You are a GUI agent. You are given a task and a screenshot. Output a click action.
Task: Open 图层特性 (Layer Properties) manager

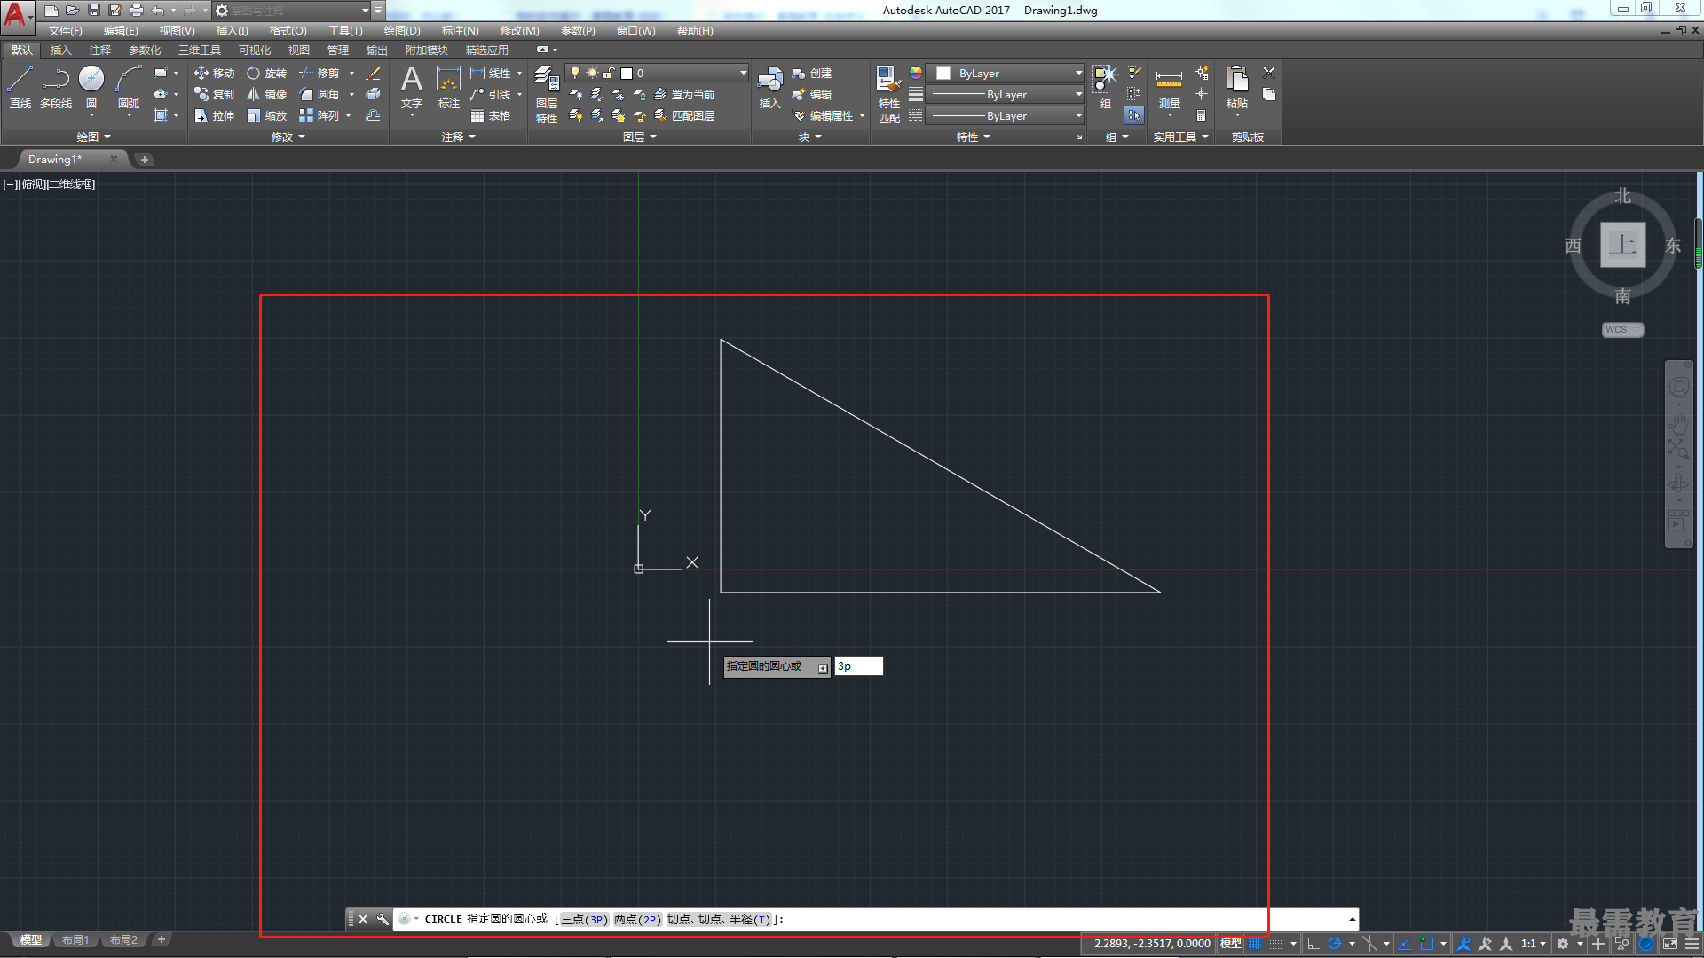coord(547,94)
